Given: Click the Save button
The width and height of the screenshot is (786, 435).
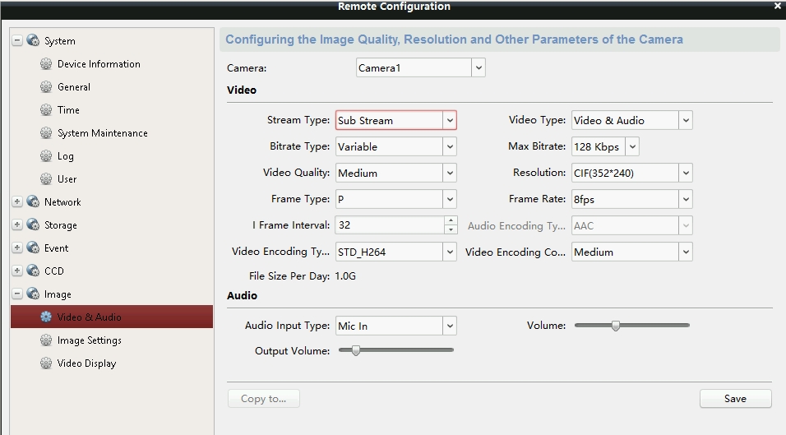Looking at the screenshot, I should click(735, 399).
